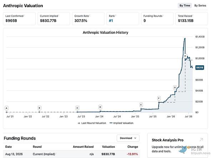Click the $831B current value label

point(200,67)
